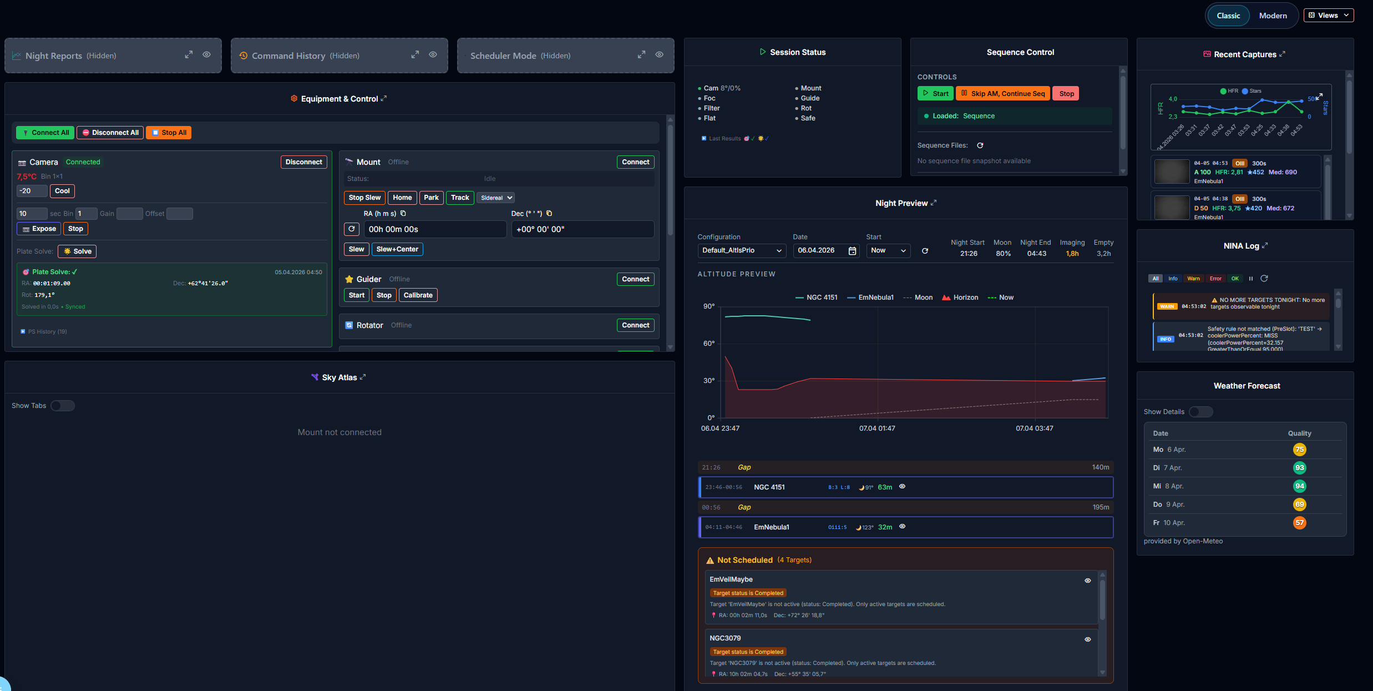The width and height of the screenshot is (1373, 691).
Task: Click the exposure seconds input field
Action: tap(32, 214)
